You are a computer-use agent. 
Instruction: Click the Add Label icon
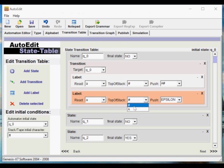[x=12, y=93]
